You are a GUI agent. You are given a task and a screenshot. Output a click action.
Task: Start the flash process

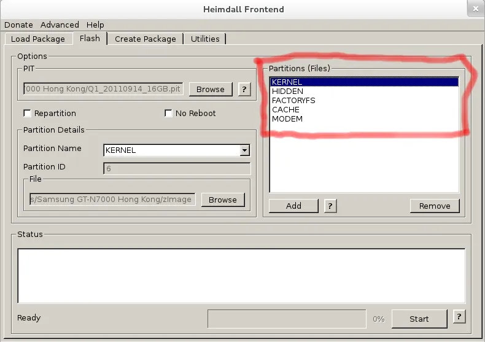point(419,319)
